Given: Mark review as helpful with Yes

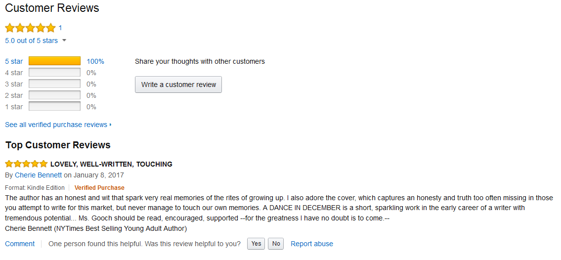Looking at the screenshot, I should [x=256, y=244].
